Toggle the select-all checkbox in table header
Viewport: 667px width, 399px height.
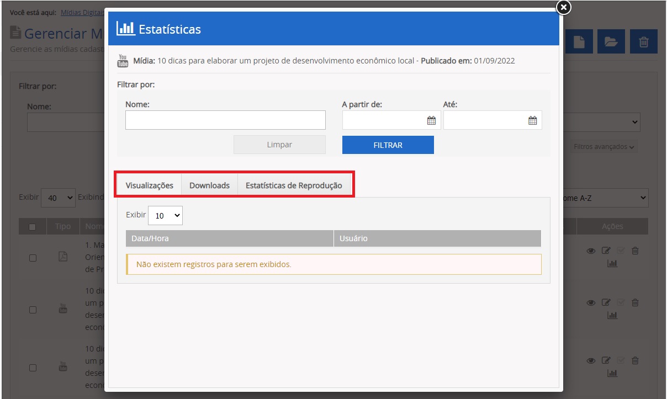(x=33, y=227)
